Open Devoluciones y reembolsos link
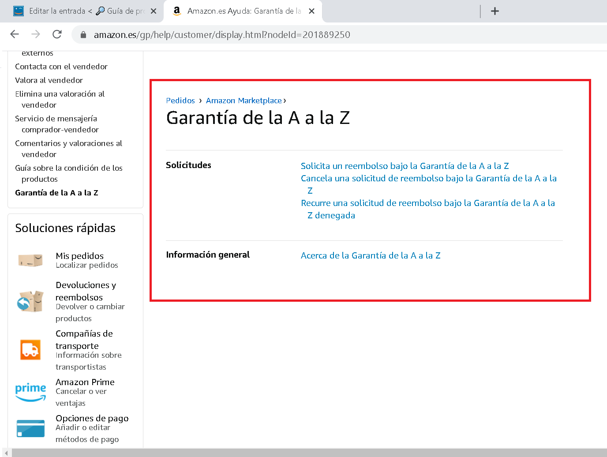Image resolution: width=607 pixels, height=457 pixels. tap(86, 291)
